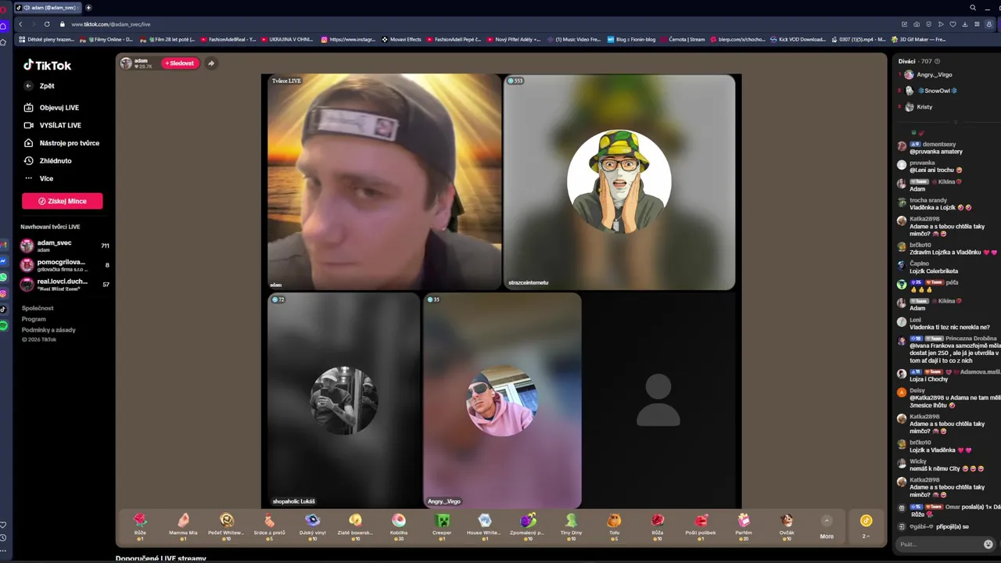This screenshot has height=563, width=1001.
Task: Click the address bar URL
Action: point(111,24)
